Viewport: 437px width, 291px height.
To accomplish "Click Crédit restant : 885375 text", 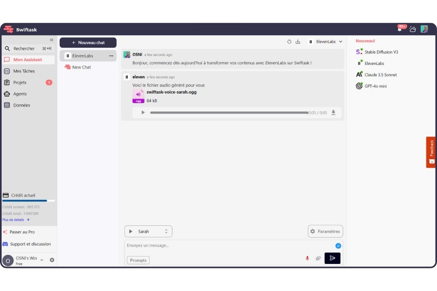I will coord(21,207).
